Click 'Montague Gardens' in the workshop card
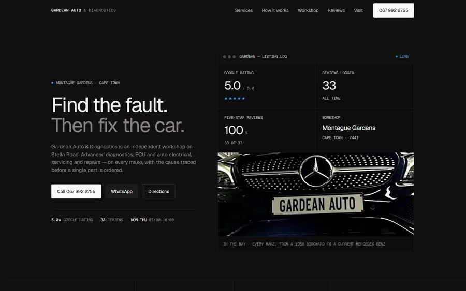466x291 pixels. 349,128
